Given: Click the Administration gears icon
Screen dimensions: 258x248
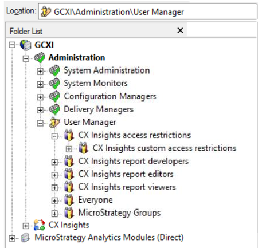Looking at the screenshot, I should point(40,57).
